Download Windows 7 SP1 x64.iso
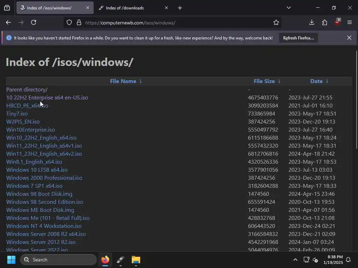 34,186
